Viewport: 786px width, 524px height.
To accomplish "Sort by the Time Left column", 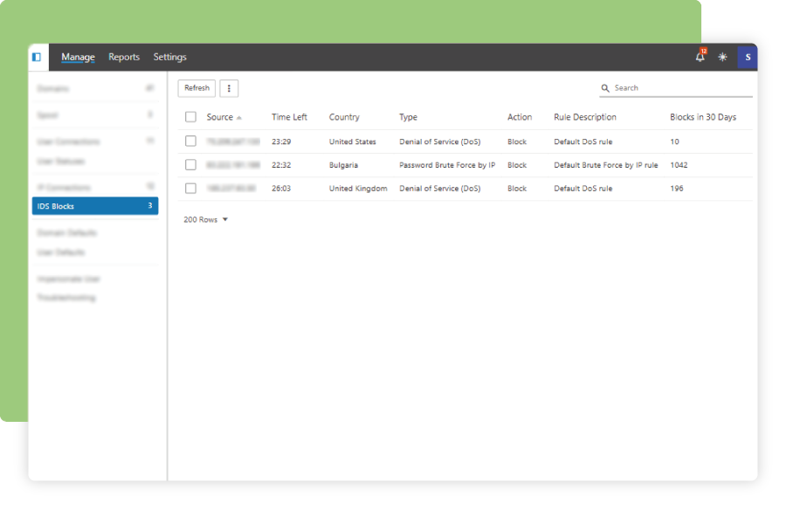I will click(x=289, y=117).
